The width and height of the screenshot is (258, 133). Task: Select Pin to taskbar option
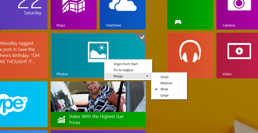tap(128, 70)
